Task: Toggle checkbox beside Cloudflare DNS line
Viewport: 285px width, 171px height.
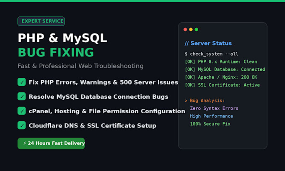Action: point(22,125)
